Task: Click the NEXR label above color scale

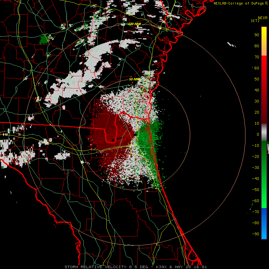Action: (x=263, y=18)
